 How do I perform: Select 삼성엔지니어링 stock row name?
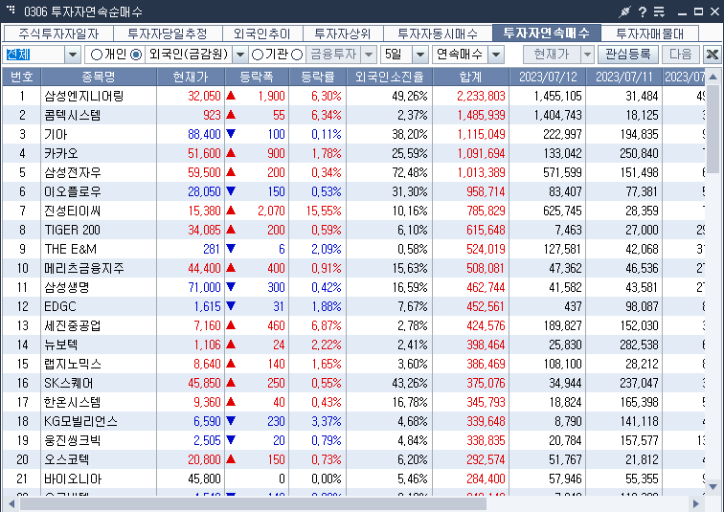(84, 96)
